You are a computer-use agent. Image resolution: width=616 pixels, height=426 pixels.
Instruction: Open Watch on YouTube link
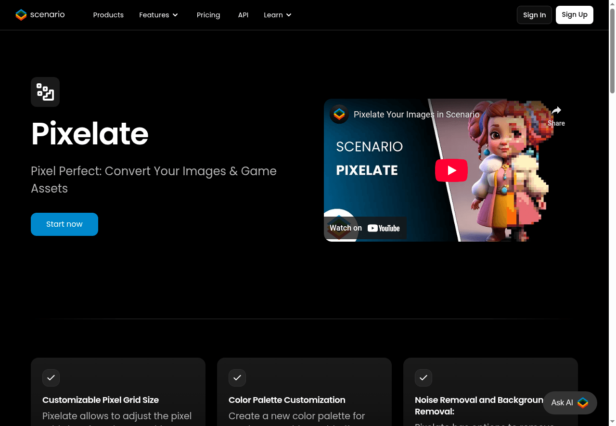coord(365,228)
